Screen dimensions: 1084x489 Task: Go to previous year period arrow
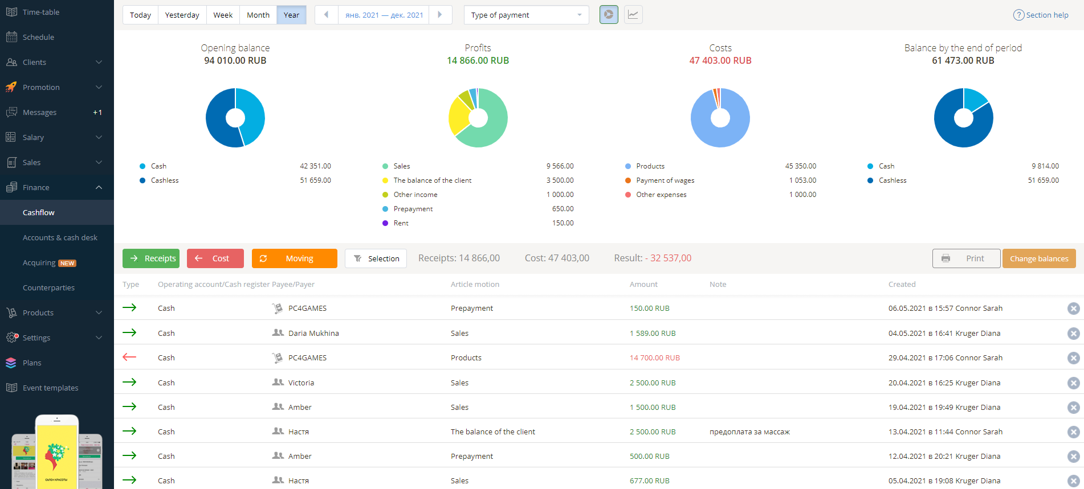[326, 15]
